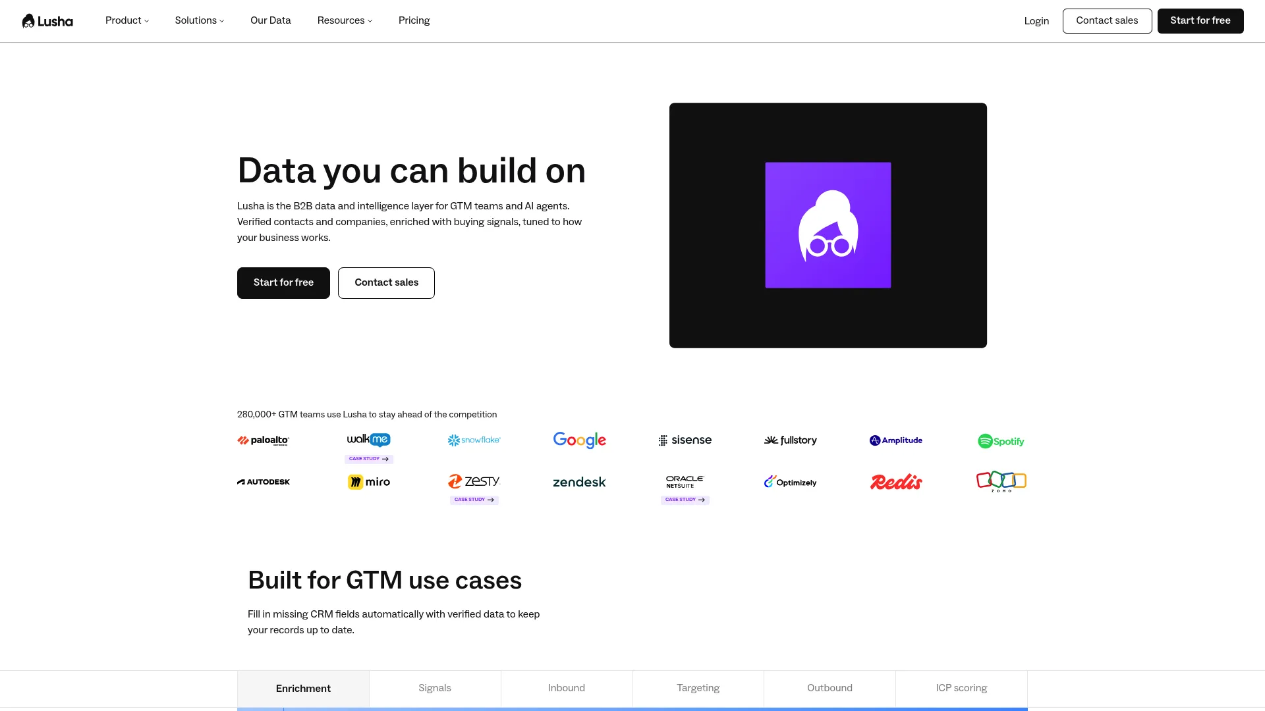Switch to the Outbound tab
Screen dimensions: 1265x711
click(x=830, y=689)
